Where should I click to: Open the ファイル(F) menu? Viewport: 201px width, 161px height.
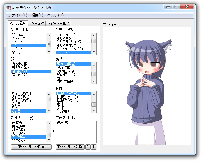tap(18, 15)
